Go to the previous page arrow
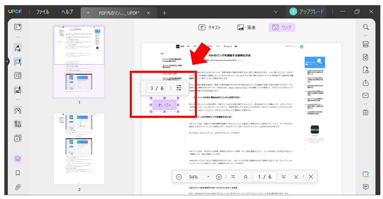 click(x=246, y=177)
